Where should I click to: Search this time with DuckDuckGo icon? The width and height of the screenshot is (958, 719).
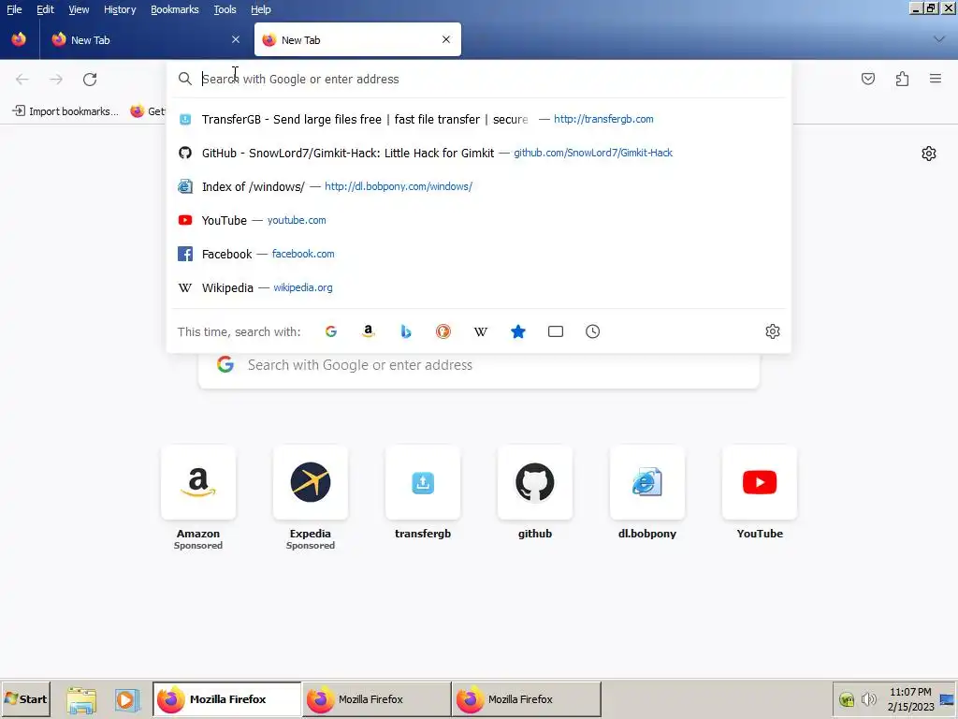(x=443, y=331)
